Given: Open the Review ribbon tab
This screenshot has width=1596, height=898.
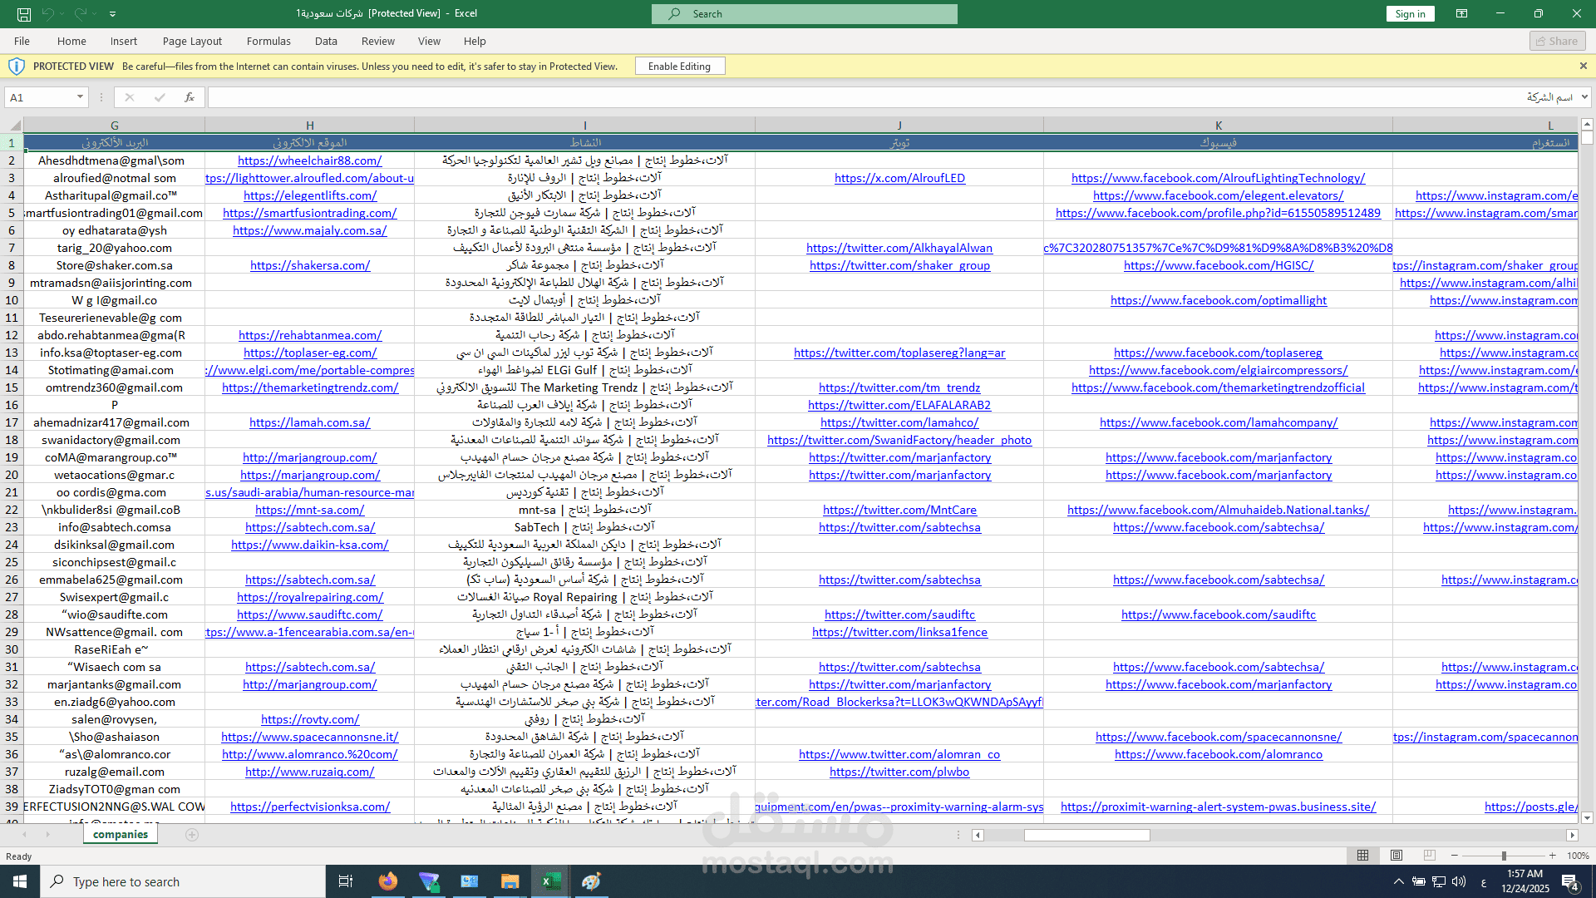Looking at the screenshot, I should coord(377,41).
